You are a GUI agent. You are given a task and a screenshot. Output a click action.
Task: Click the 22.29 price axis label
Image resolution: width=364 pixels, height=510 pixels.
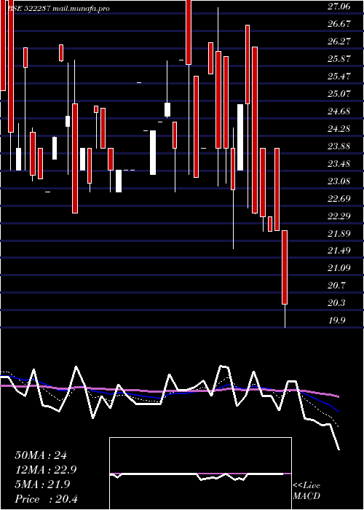pos(339,216)
